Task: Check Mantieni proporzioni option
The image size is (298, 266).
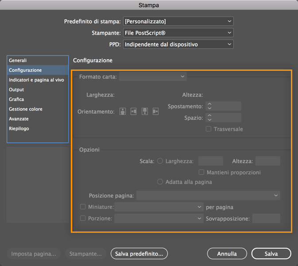Action: click(201, 172)
